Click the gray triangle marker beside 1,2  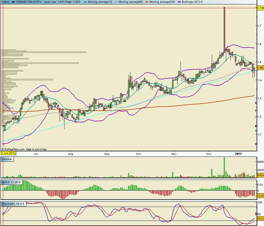coord(256,117)
